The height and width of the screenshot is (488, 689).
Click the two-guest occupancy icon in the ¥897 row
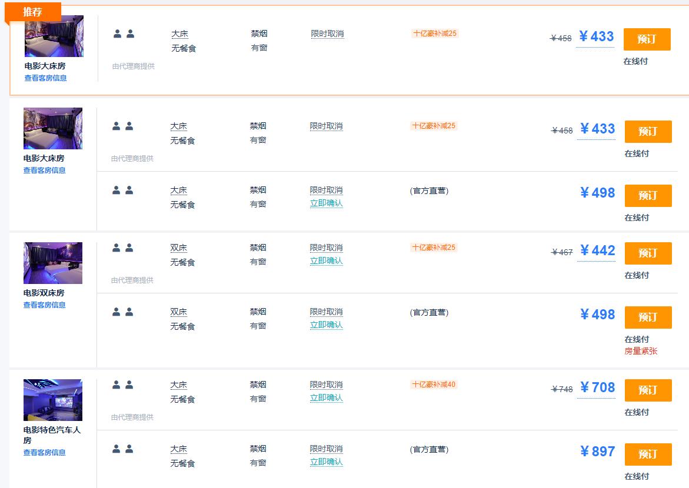tap(122, 449)
